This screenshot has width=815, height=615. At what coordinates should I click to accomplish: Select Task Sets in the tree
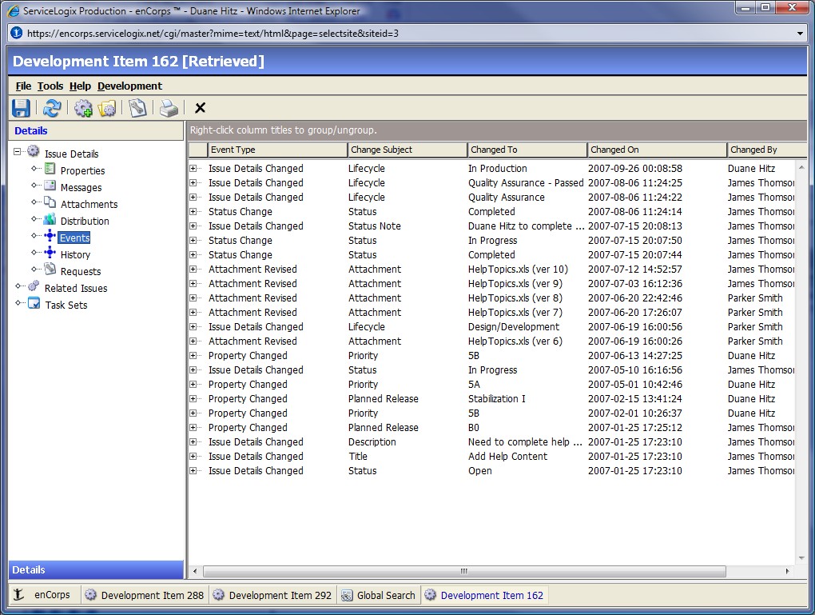(x=66, y=306)
